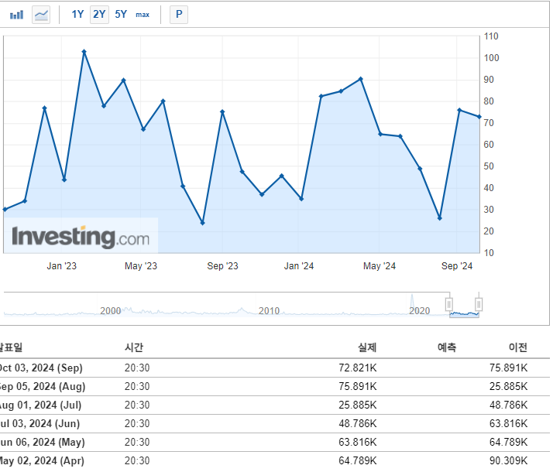Click the Investing.com logo watermark

pos(81,236)
